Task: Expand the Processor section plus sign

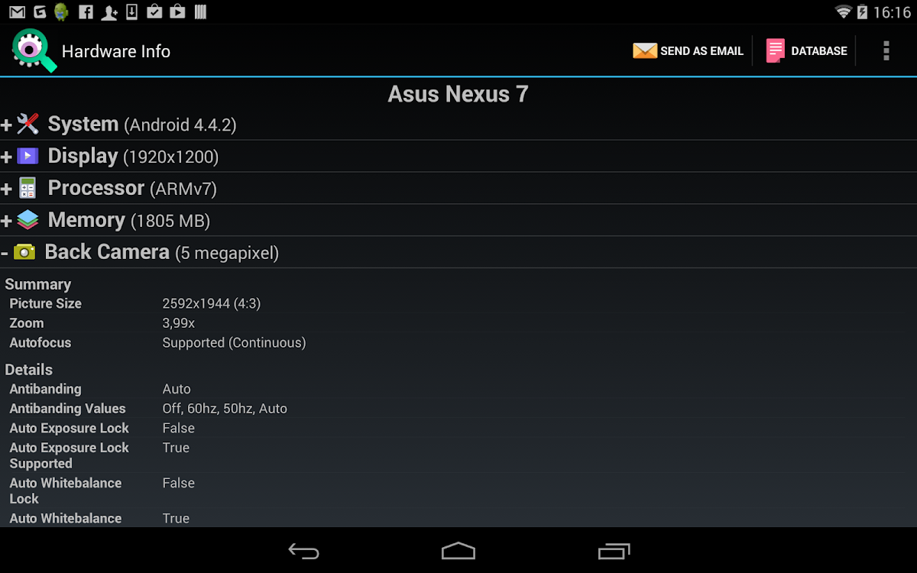Action: (x=7, y=189)
